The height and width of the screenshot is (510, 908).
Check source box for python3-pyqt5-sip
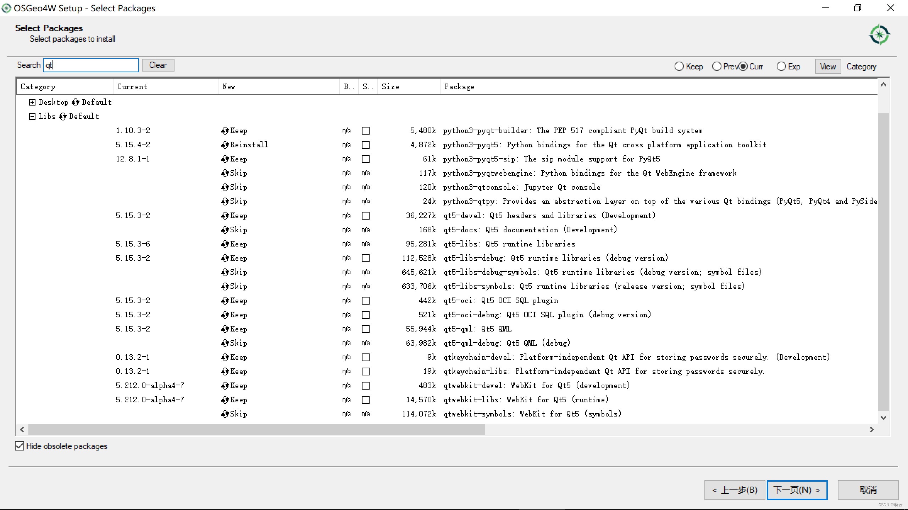tap(366, 159)
